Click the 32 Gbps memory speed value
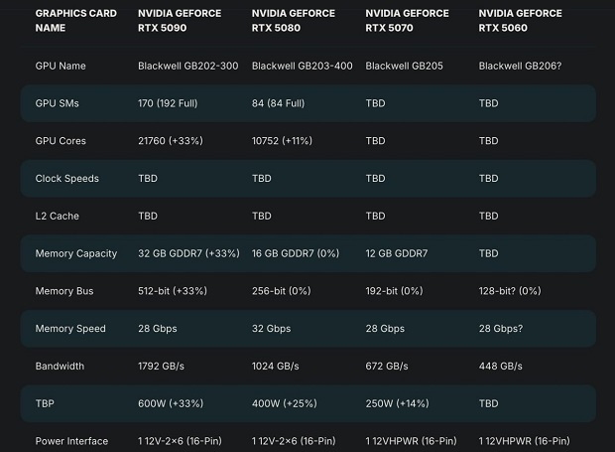The width and height of the screenshot is (615, 452). pyautogui.click(x=271, y=329)
